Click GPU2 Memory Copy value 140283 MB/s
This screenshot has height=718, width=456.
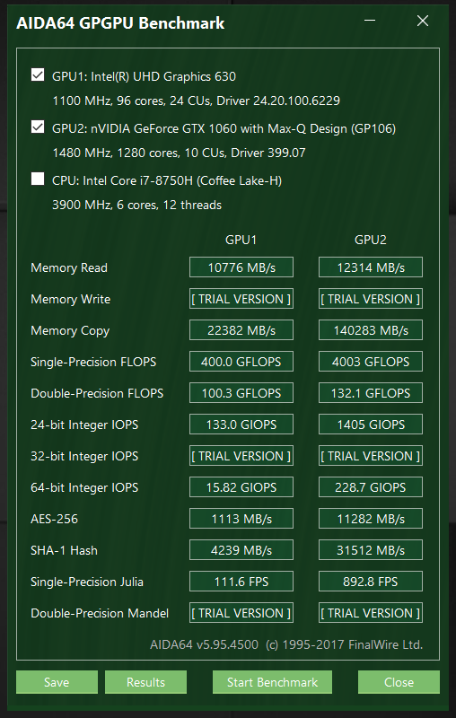(371, 330)
